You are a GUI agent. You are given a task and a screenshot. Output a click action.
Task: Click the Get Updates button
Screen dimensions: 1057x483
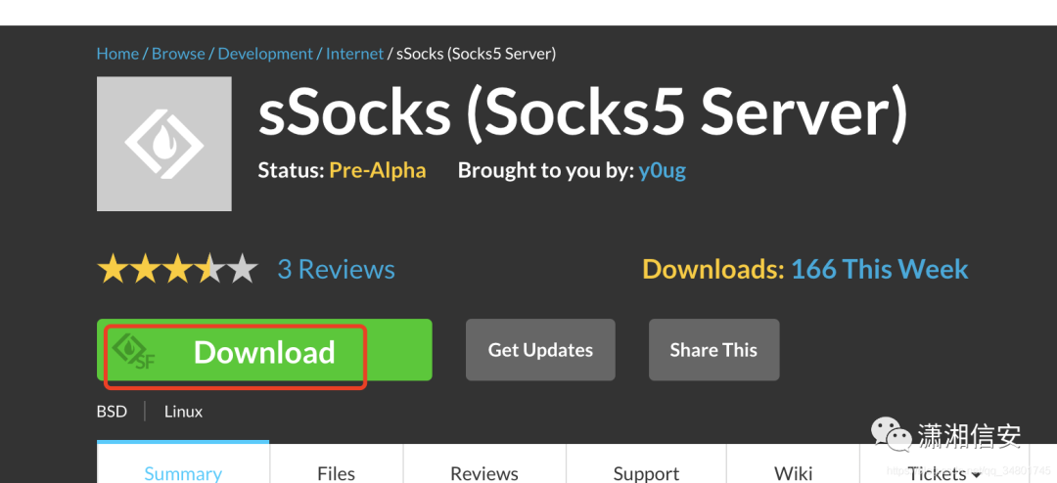[x=540, y=350]
